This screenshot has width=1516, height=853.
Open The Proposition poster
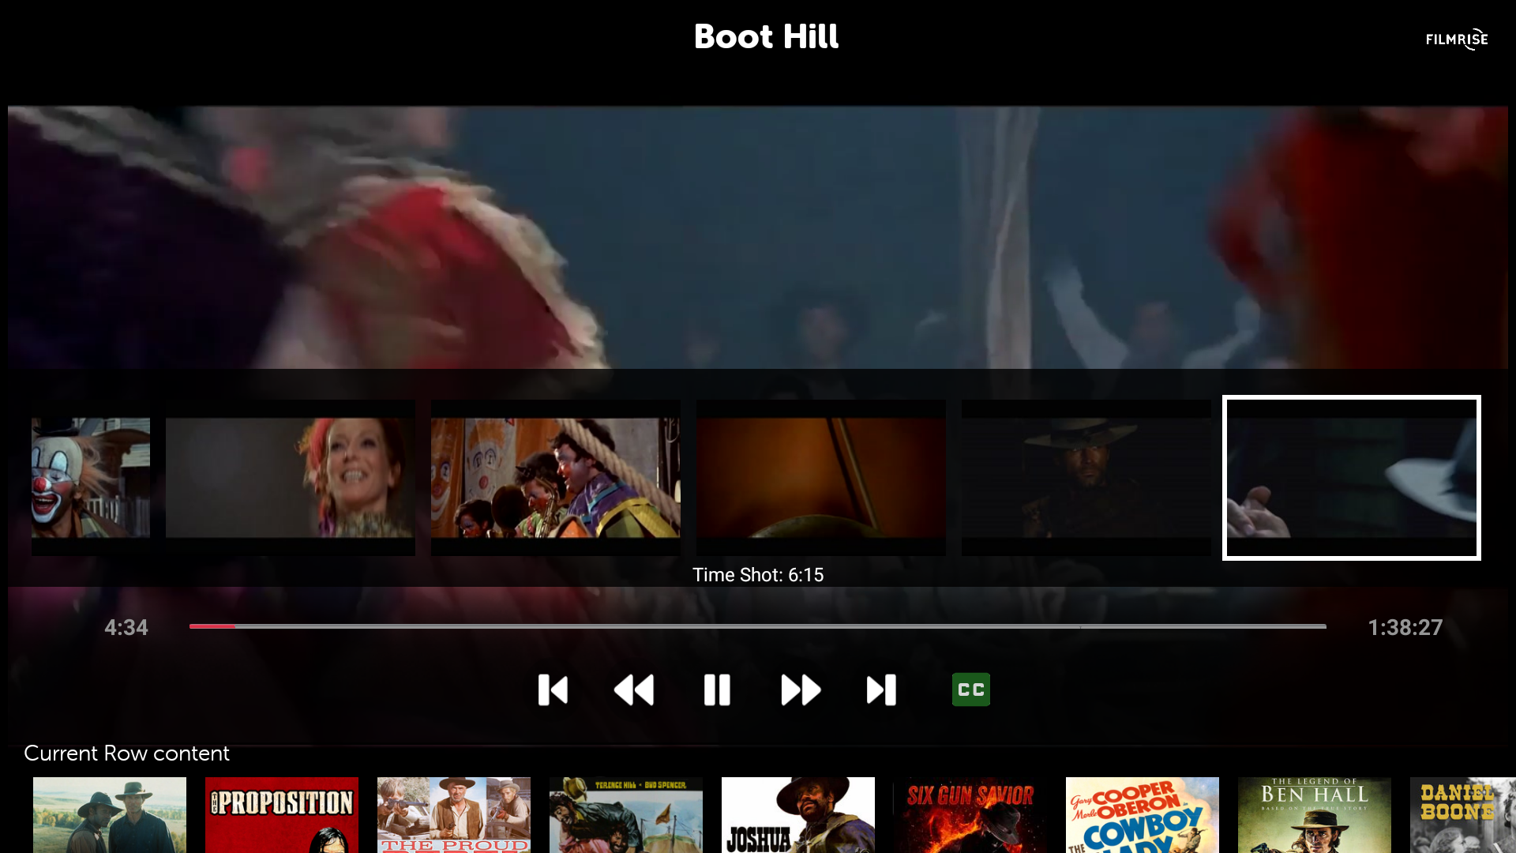(x=281, y=814)
